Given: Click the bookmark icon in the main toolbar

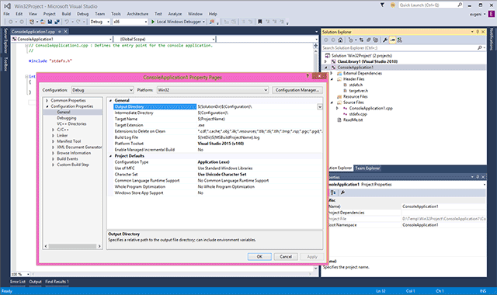Looking at the screenshot, I should tap(259, 22).
